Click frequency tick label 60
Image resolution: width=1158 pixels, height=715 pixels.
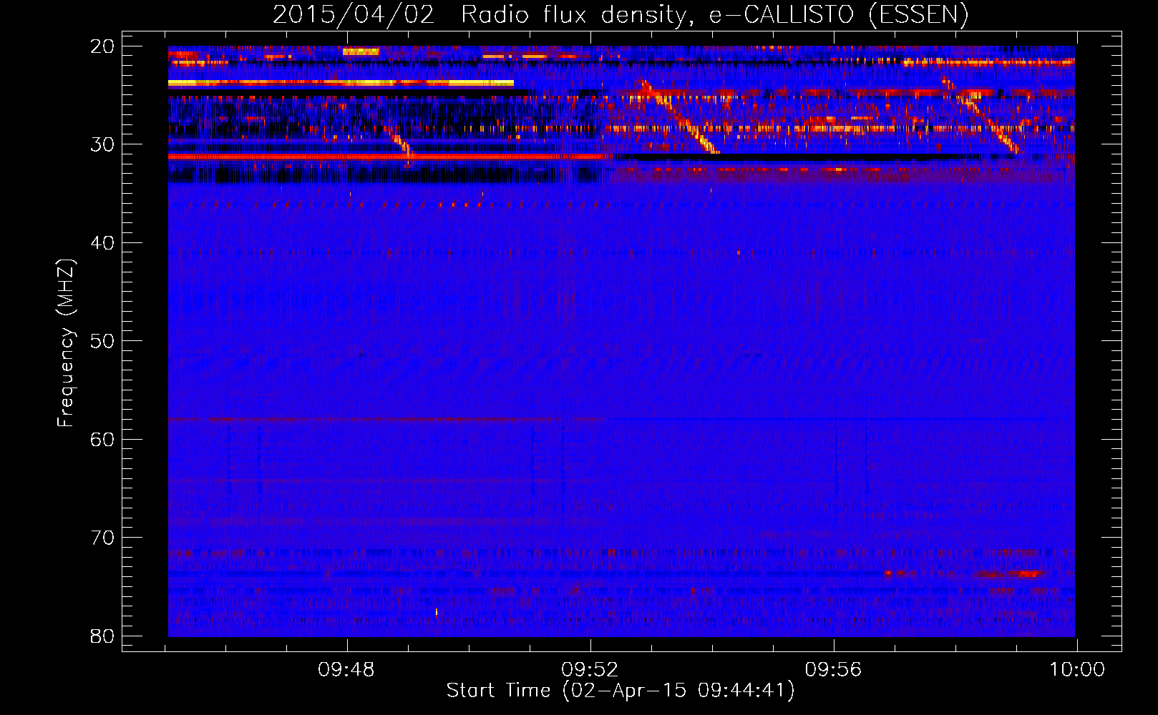(x=102, y=439)
